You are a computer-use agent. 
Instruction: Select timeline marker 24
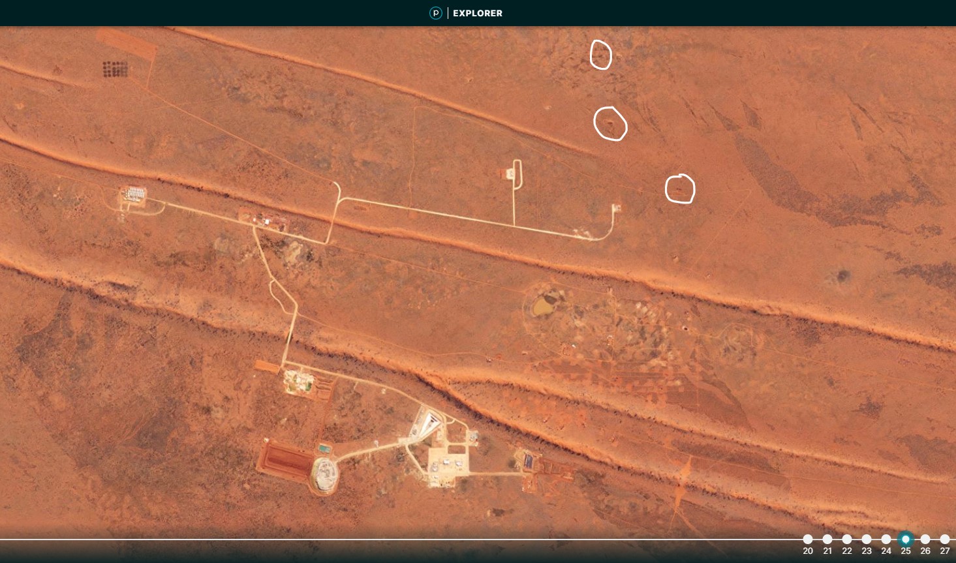[886, 540]
